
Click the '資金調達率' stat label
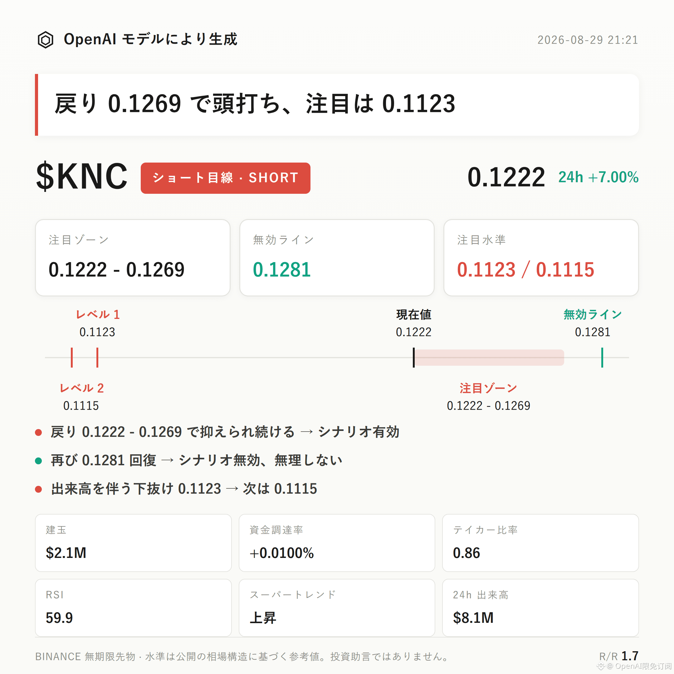[x=276, y=530]
